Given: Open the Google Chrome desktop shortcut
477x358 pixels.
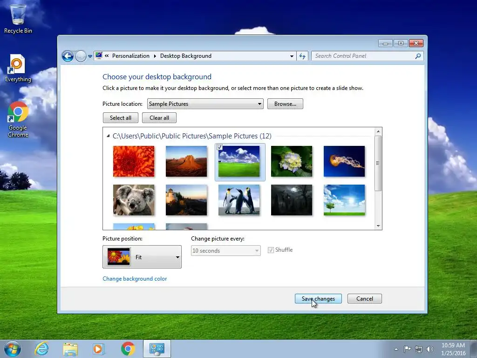Looking at the screenshot, I should [x=18, y=119].
